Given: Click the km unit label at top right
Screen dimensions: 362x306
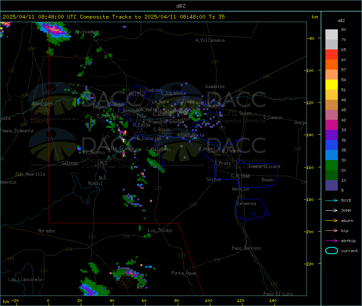Looking at the screenshot, I should (x=315, y=17).
